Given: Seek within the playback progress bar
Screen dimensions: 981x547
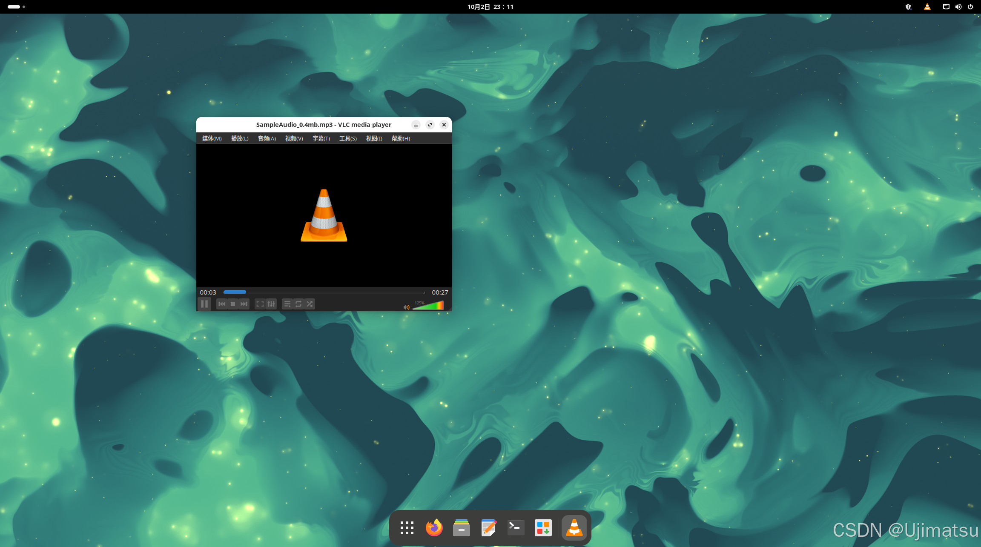Looking at the screenshot, I should 324,292.
